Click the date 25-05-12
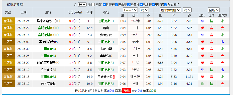233x95 pixels. (x=24, y=84)
